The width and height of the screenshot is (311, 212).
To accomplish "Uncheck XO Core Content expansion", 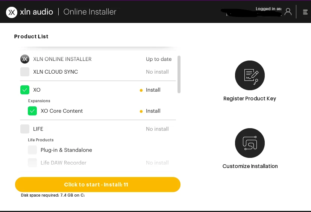I will pyautogui.click(x=32, y=111).
